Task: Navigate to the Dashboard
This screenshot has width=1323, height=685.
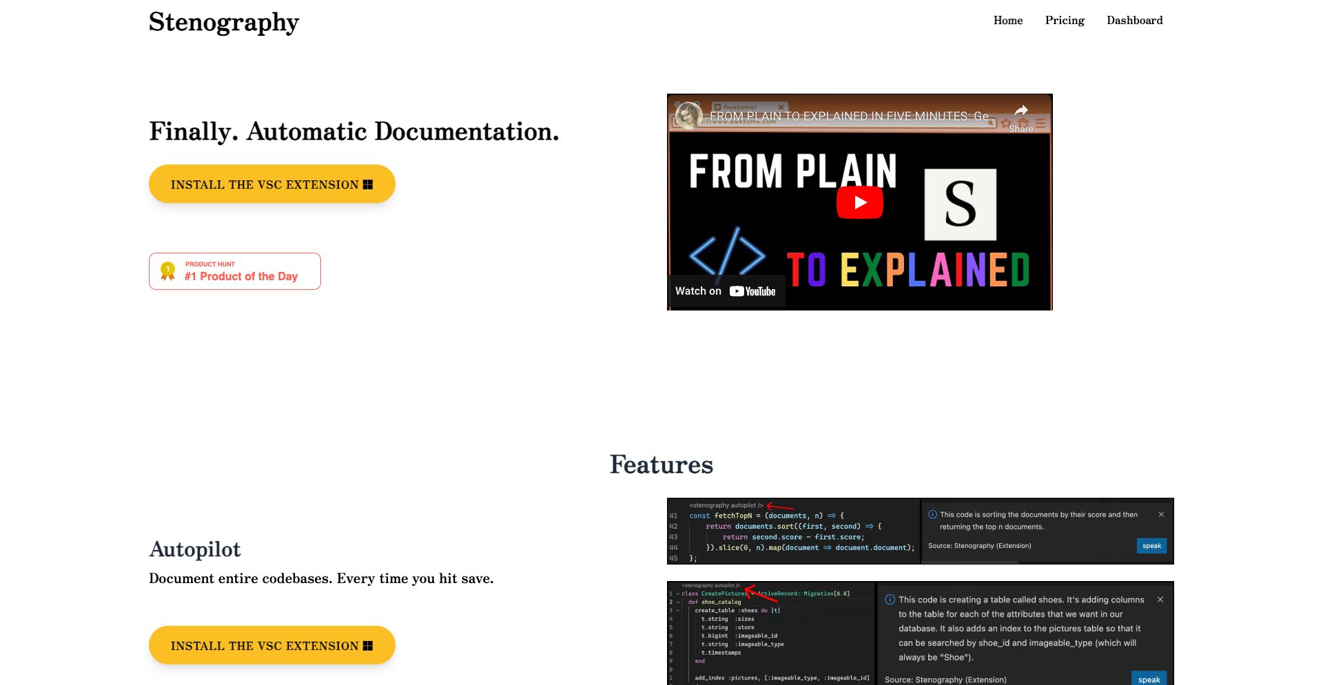Action: pos(1134,21)
